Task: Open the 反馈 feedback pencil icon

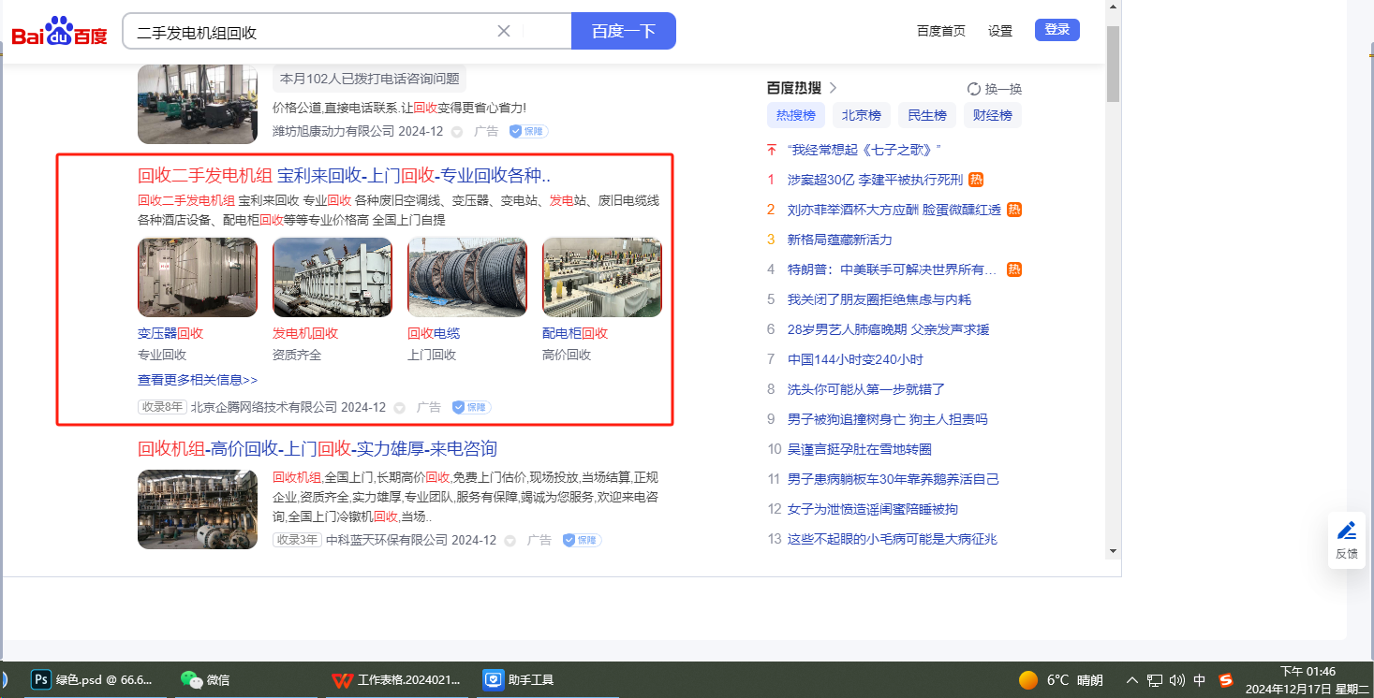Action: [x=1347, y=531]
